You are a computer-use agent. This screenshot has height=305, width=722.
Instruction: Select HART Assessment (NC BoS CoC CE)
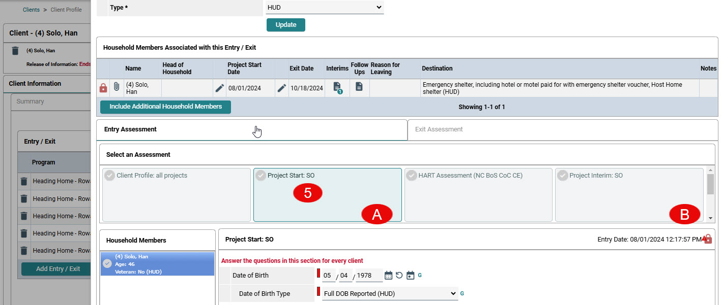[478, 195]
